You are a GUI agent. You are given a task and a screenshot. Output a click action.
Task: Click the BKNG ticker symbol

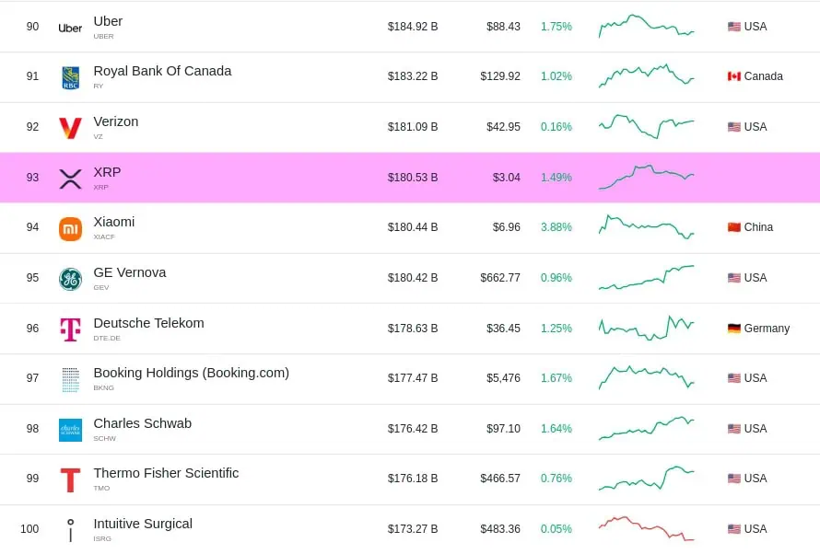click(103, 387)
